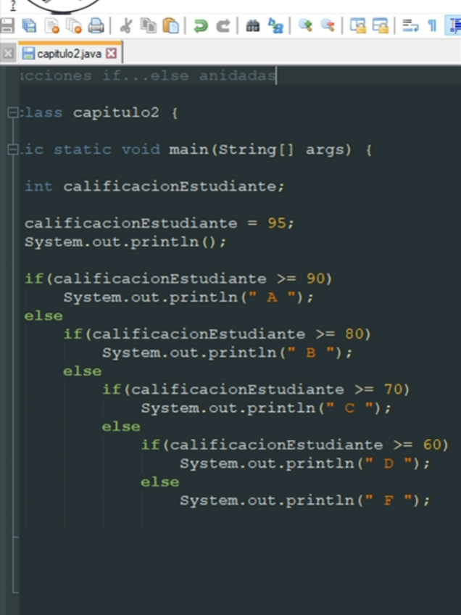
Task: Click the Zoom Out magnifier icon
Action: pyautogui.click(x=328, y=25)
